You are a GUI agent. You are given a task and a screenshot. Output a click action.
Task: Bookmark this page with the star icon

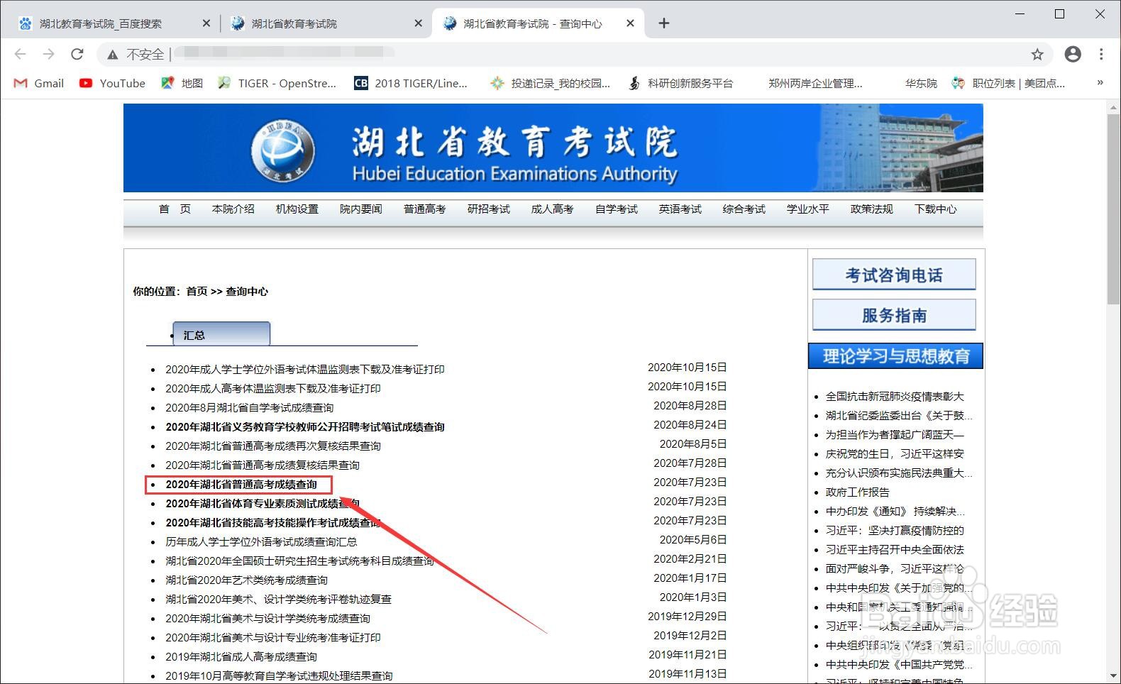(1037, 54)
